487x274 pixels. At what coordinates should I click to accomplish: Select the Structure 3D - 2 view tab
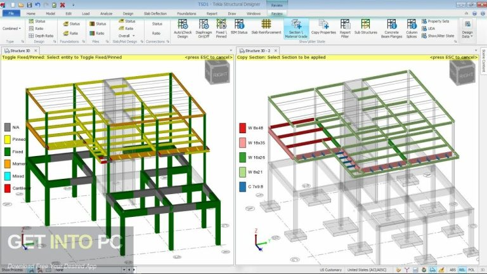257,51
